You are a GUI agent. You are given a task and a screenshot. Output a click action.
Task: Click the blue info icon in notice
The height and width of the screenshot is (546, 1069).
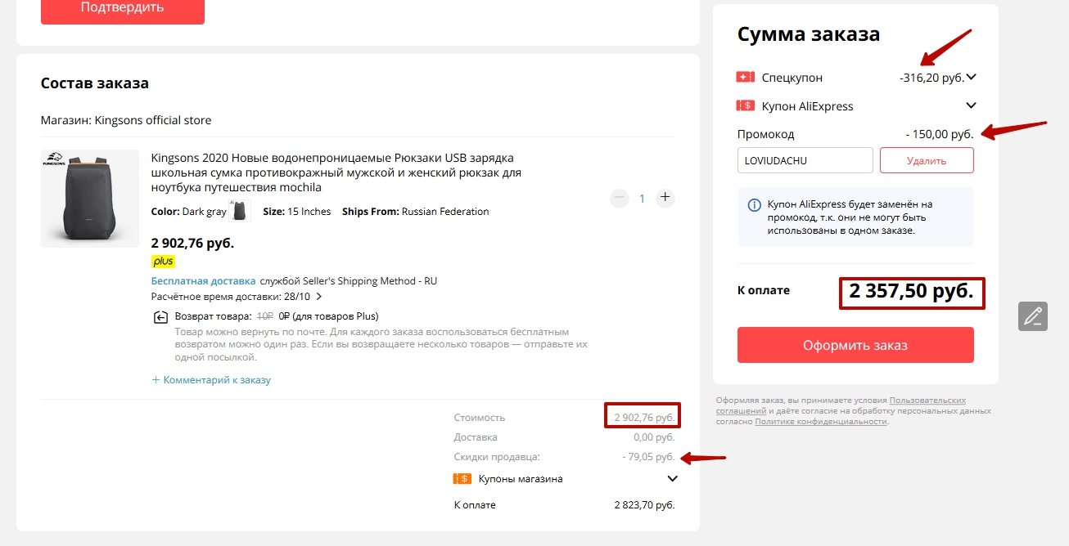tap(755, 204)
